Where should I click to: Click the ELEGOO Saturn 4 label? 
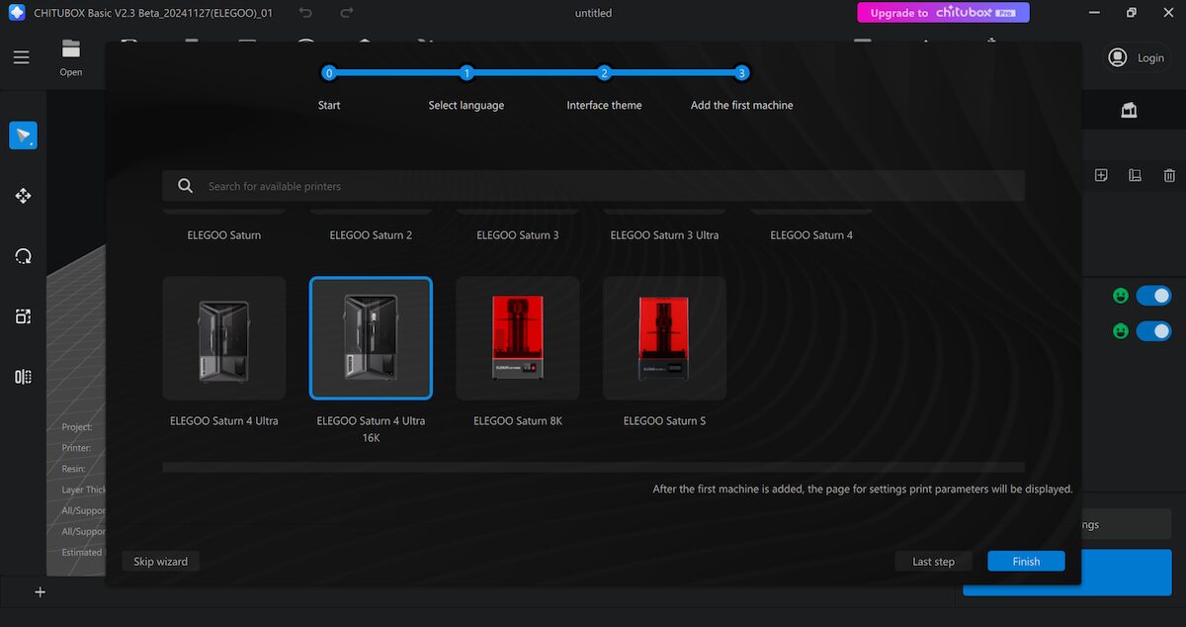pos(811,235)
